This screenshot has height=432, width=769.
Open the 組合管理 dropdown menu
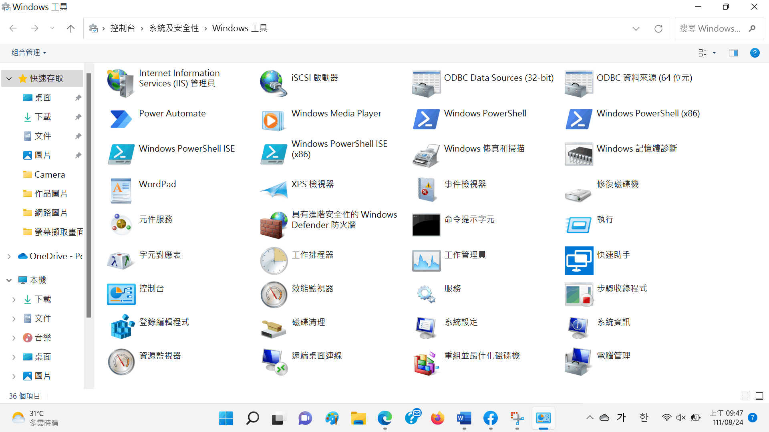click(x=29, y=52)
